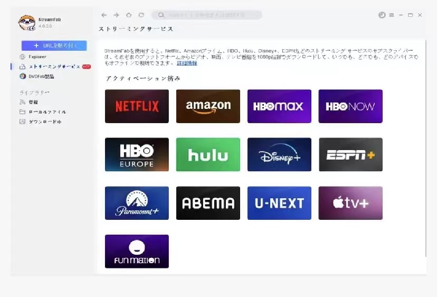Reload page with the refresh icon
437x297 pixels.
click(141, 15)
